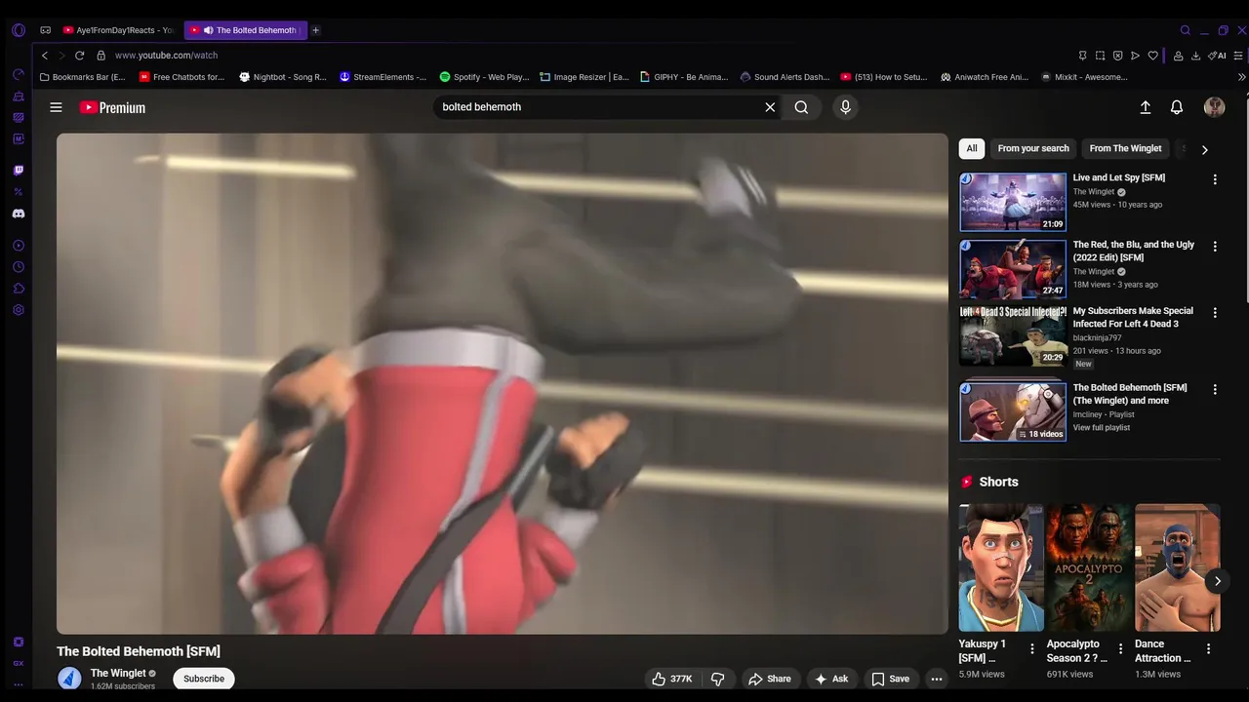Submit search with magnifier button

click(801, 107)
